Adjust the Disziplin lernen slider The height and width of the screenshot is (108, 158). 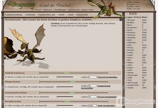(x=74, y=101)
